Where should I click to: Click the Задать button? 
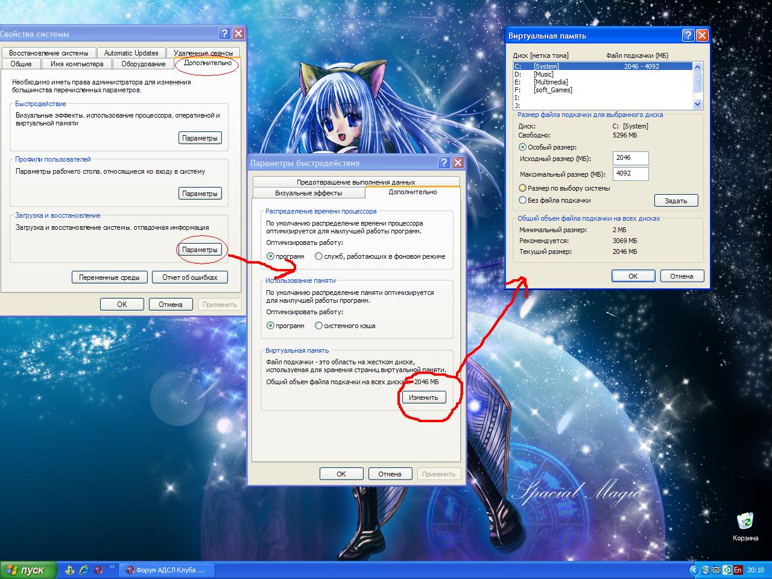pos(675,201)
